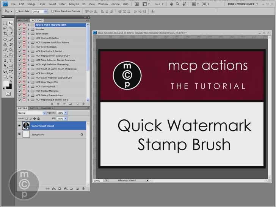Screen dimensions: 276x207
Task: Enable Show Transform Controls checkbox
Action: 52,11
